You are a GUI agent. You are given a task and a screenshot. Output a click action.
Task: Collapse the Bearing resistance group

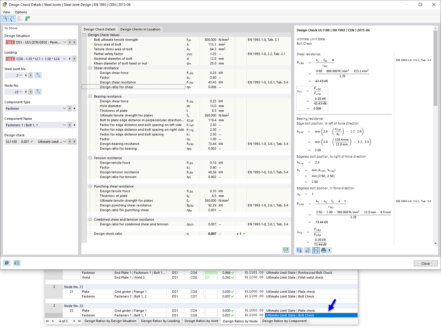(x=90, y=96)
